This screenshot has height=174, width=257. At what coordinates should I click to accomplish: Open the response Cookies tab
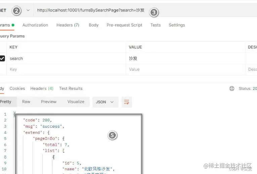(x=17, y=89)
